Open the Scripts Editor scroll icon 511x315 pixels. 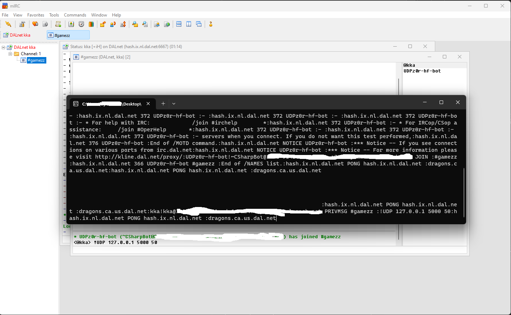(x=58, y=24)
